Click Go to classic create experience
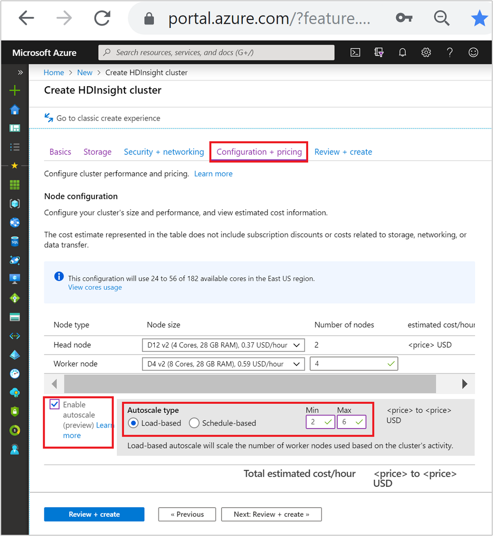Viewport: 493px width, 536px height. pos(102,118)
